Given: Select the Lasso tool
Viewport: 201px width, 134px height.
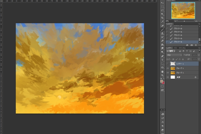Looking at the screenshot, I should click(162, 10).
